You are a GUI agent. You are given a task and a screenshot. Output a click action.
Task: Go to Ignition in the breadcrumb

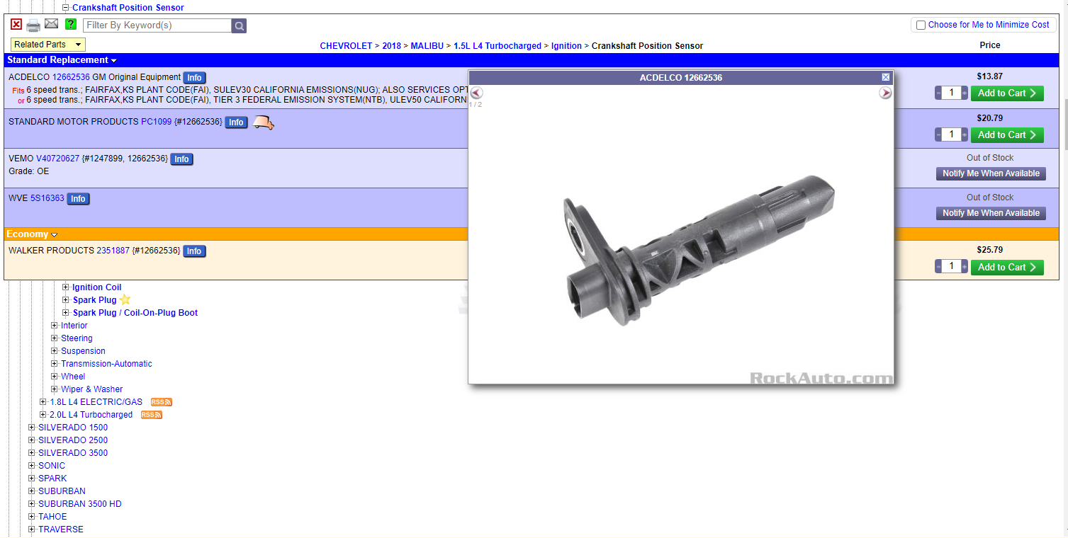pos(567,46)
